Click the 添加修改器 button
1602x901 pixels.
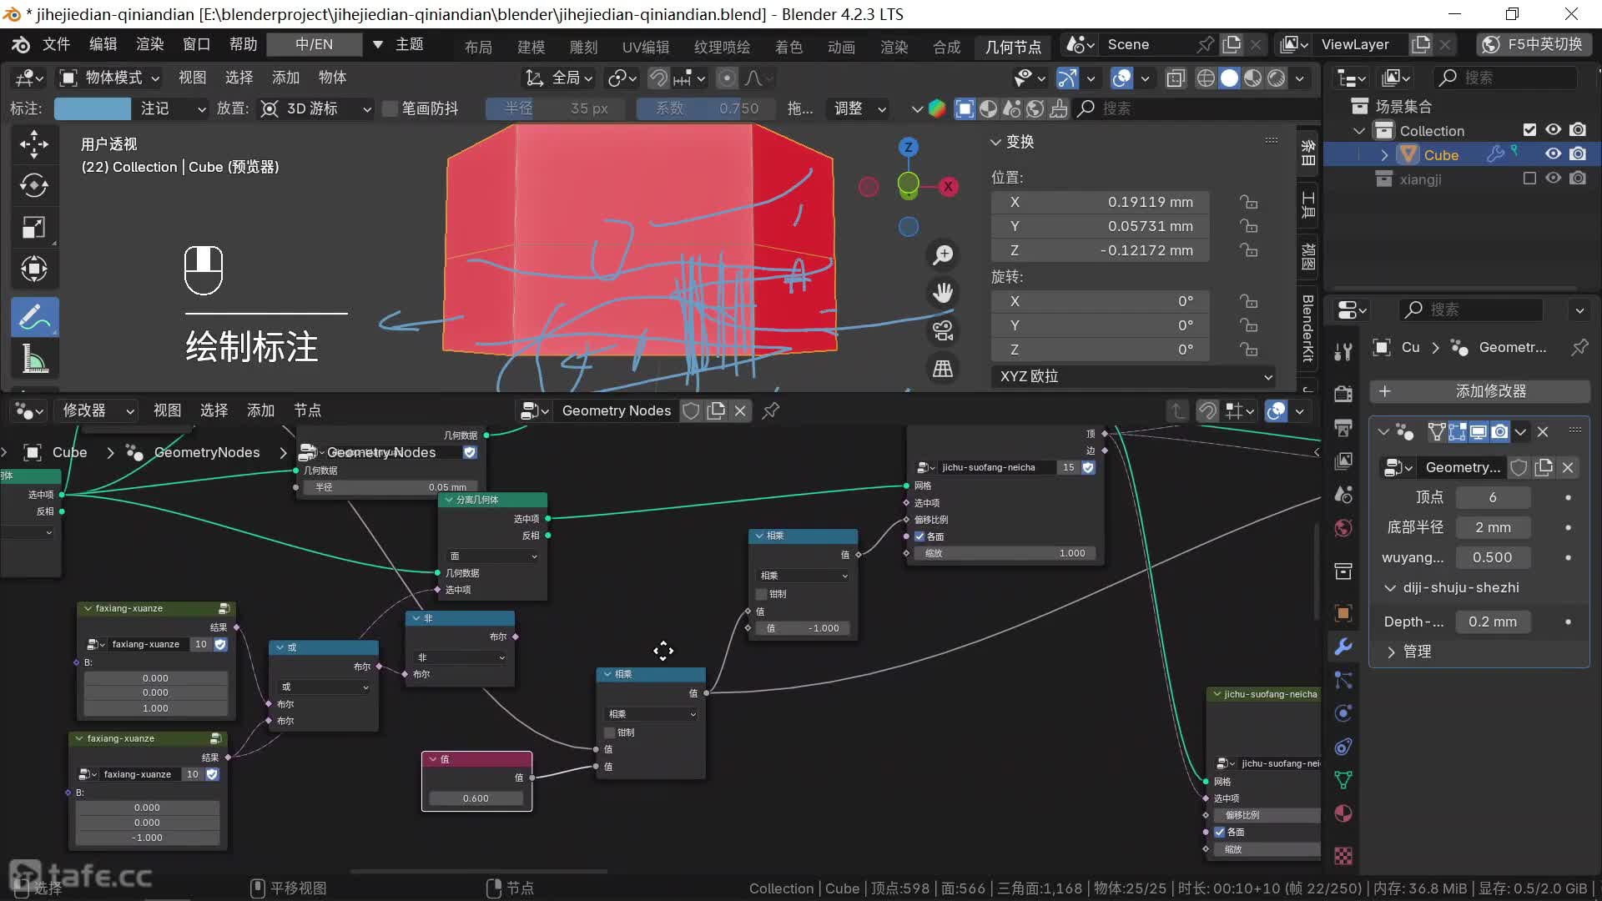click(1479, 391)
